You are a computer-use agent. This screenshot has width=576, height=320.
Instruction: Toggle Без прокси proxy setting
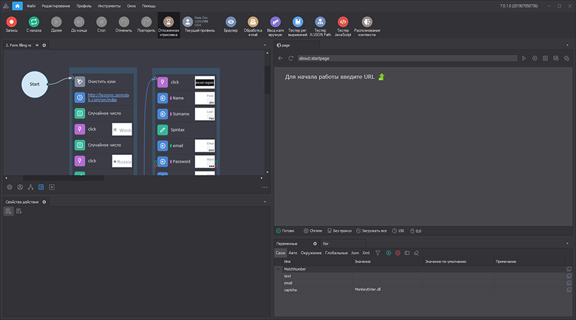pyautogui.click(x=339, y=231)
